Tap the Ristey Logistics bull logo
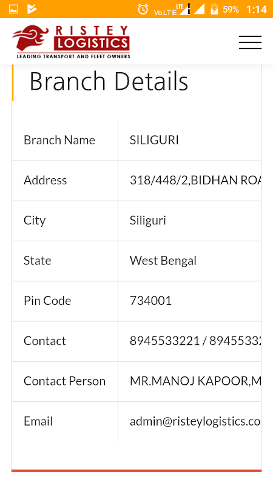273x485 pixels. click(31, 39)
